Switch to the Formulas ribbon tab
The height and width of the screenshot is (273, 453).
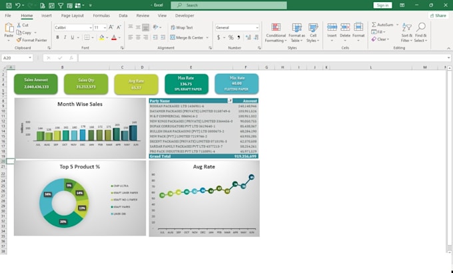[x=101, y=15]
